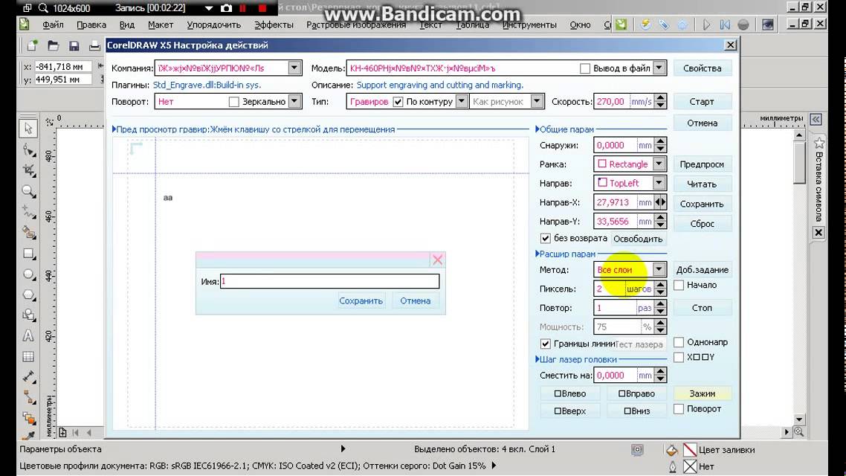Open the 'Макет' menu

[161, 25]
